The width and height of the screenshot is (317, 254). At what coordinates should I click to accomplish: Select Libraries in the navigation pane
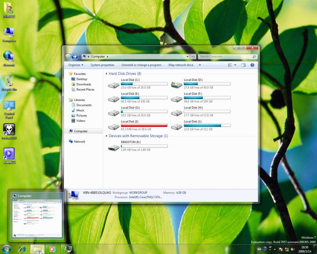pos(79,100)
